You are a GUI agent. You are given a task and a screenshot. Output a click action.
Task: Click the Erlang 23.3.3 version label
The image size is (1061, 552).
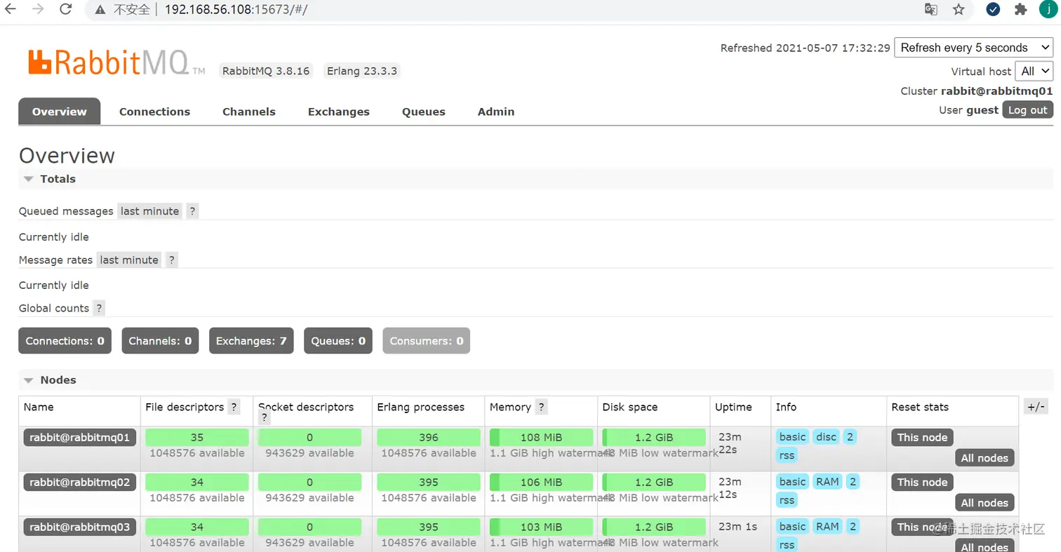click(x=362, y=71)
